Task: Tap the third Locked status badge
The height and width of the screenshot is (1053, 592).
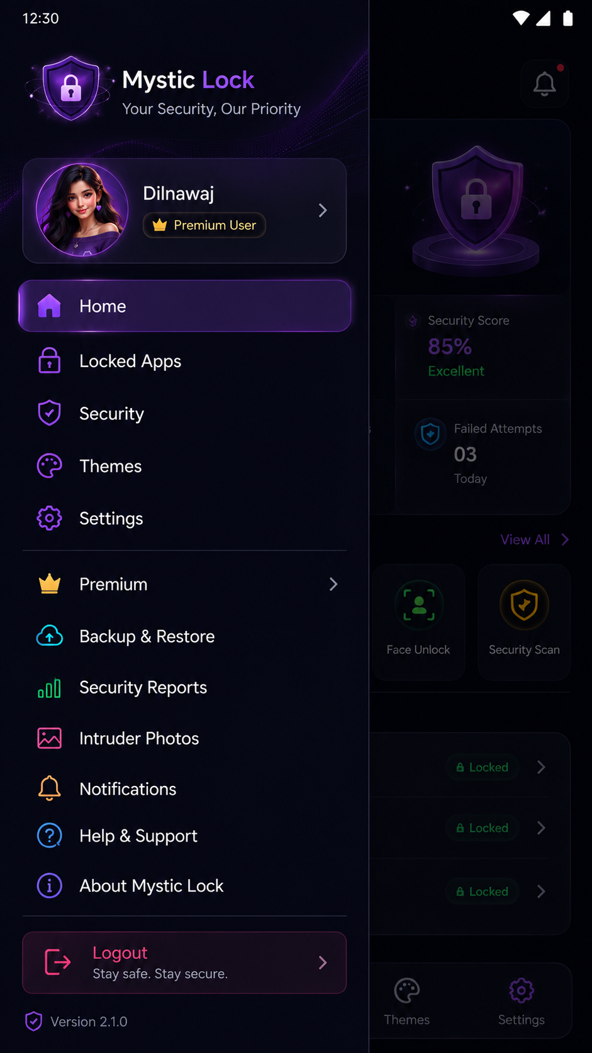Action: 483,892
